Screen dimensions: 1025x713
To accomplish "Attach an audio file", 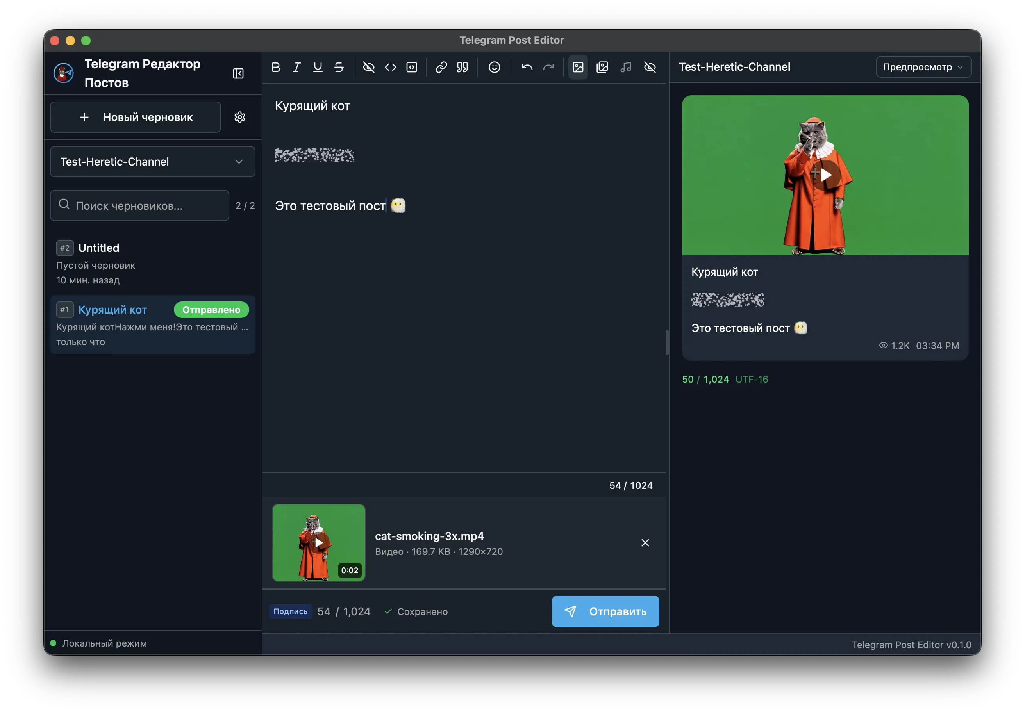I will [x=625, y=68].
